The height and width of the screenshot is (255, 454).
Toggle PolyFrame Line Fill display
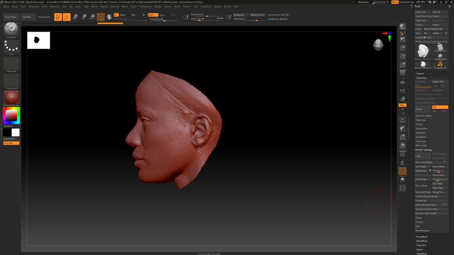(x=402, y=153)
